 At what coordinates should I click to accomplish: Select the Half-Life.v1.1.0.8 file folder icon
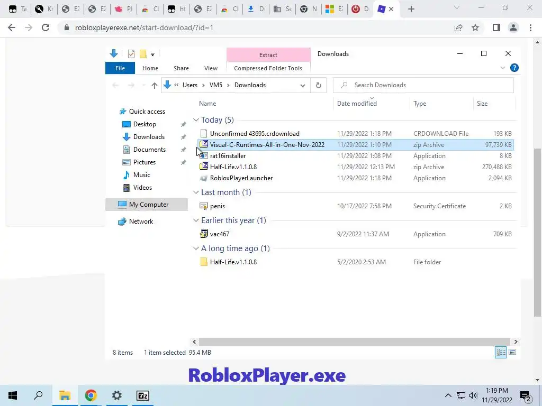[204, 262]
